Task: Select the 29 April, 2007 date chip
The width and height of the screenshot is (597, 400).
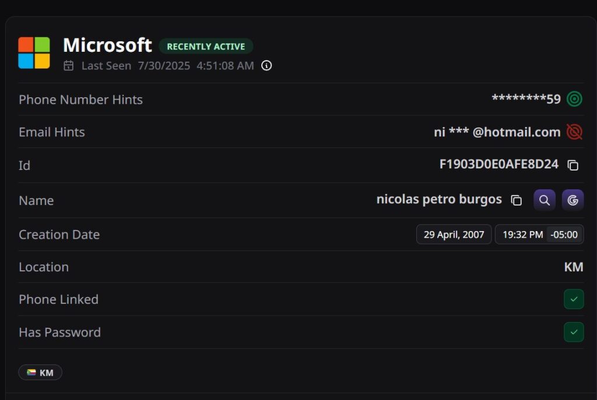Action: pyautogui.click(x=454, y=235)
